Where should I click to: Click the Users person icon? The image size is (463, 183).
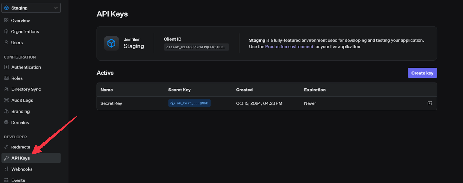[6, 42]
